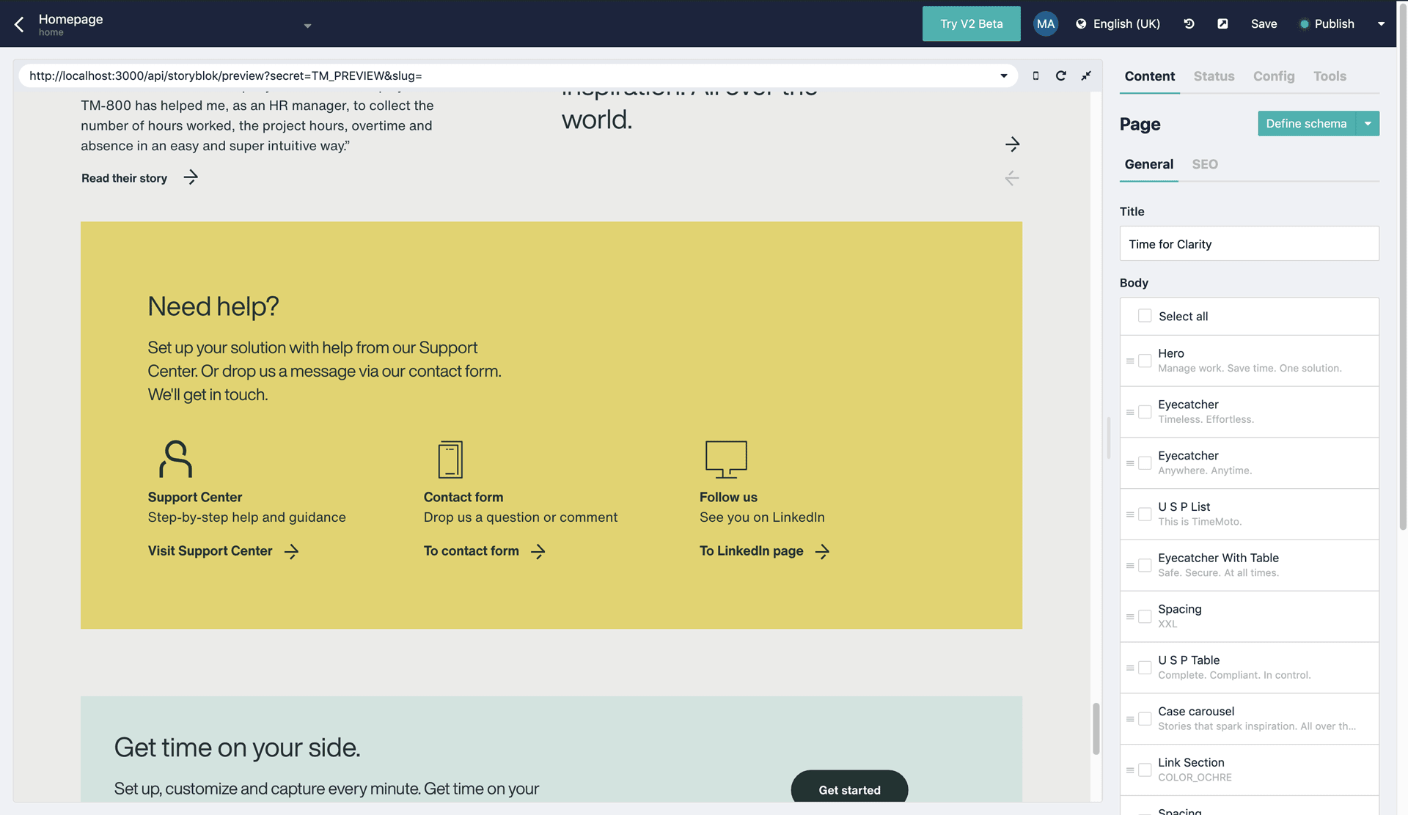Switch to the Status tab
This screenshot has width=1408, height=815.
pos(1214,76)
